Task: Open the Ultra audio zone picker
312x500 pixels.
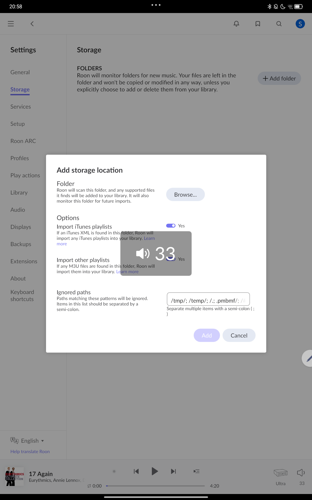Action: click(281, 475)
